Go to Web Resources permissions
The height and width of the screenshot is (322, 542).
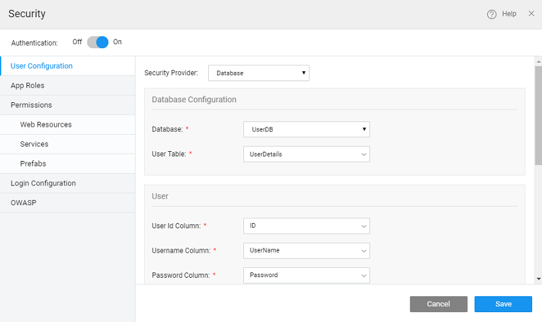tap(46, 125)
